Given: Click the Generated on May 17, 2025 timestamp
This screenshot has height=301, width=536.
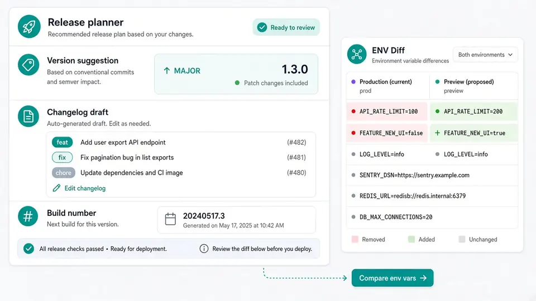Looking at the screenshot, I should (233, 226).
